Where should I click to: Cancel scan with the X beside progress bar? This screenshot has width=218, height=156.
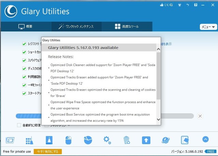200,116
